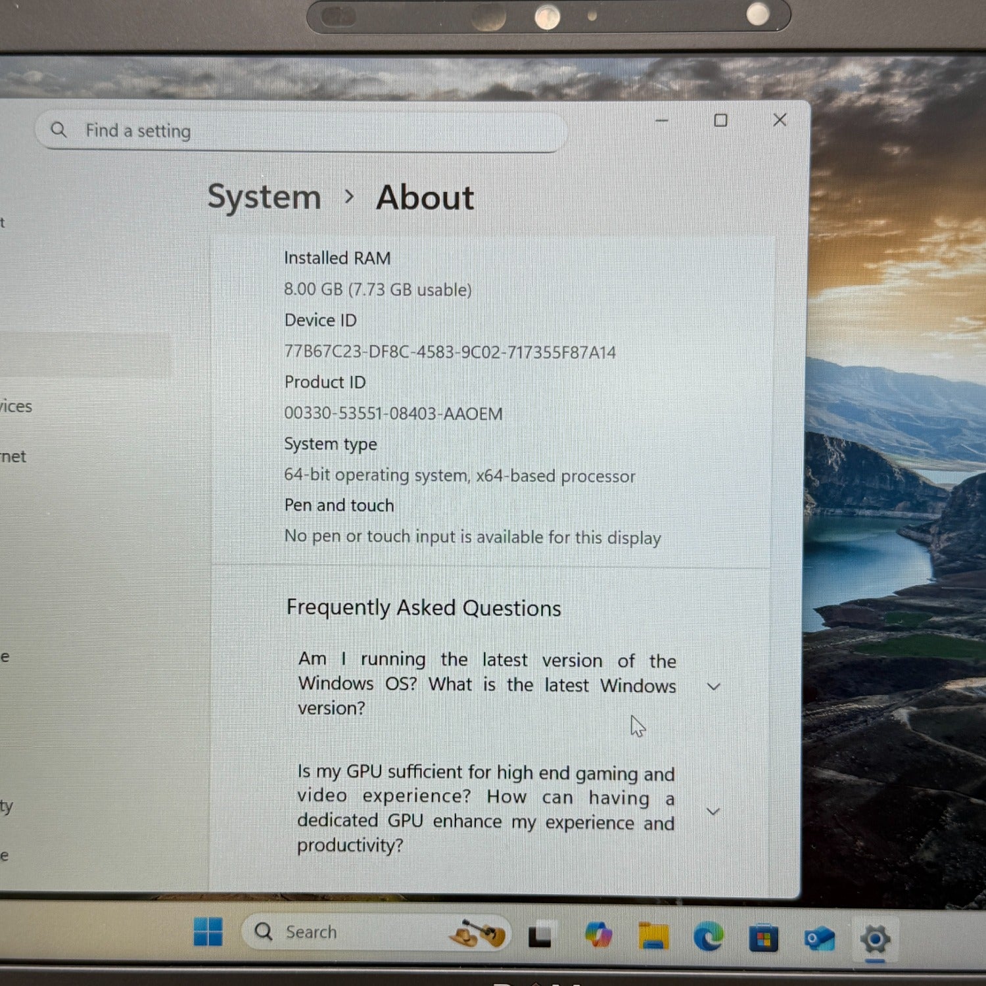The image size is (986, 986).
Task: Launch Microsoft Edge browser
Action: pos(708,936)
